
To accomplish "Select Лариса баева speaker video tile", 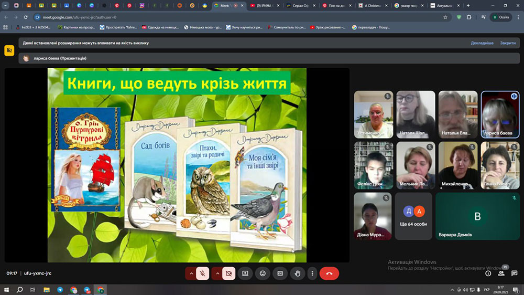I will (500, 114).
